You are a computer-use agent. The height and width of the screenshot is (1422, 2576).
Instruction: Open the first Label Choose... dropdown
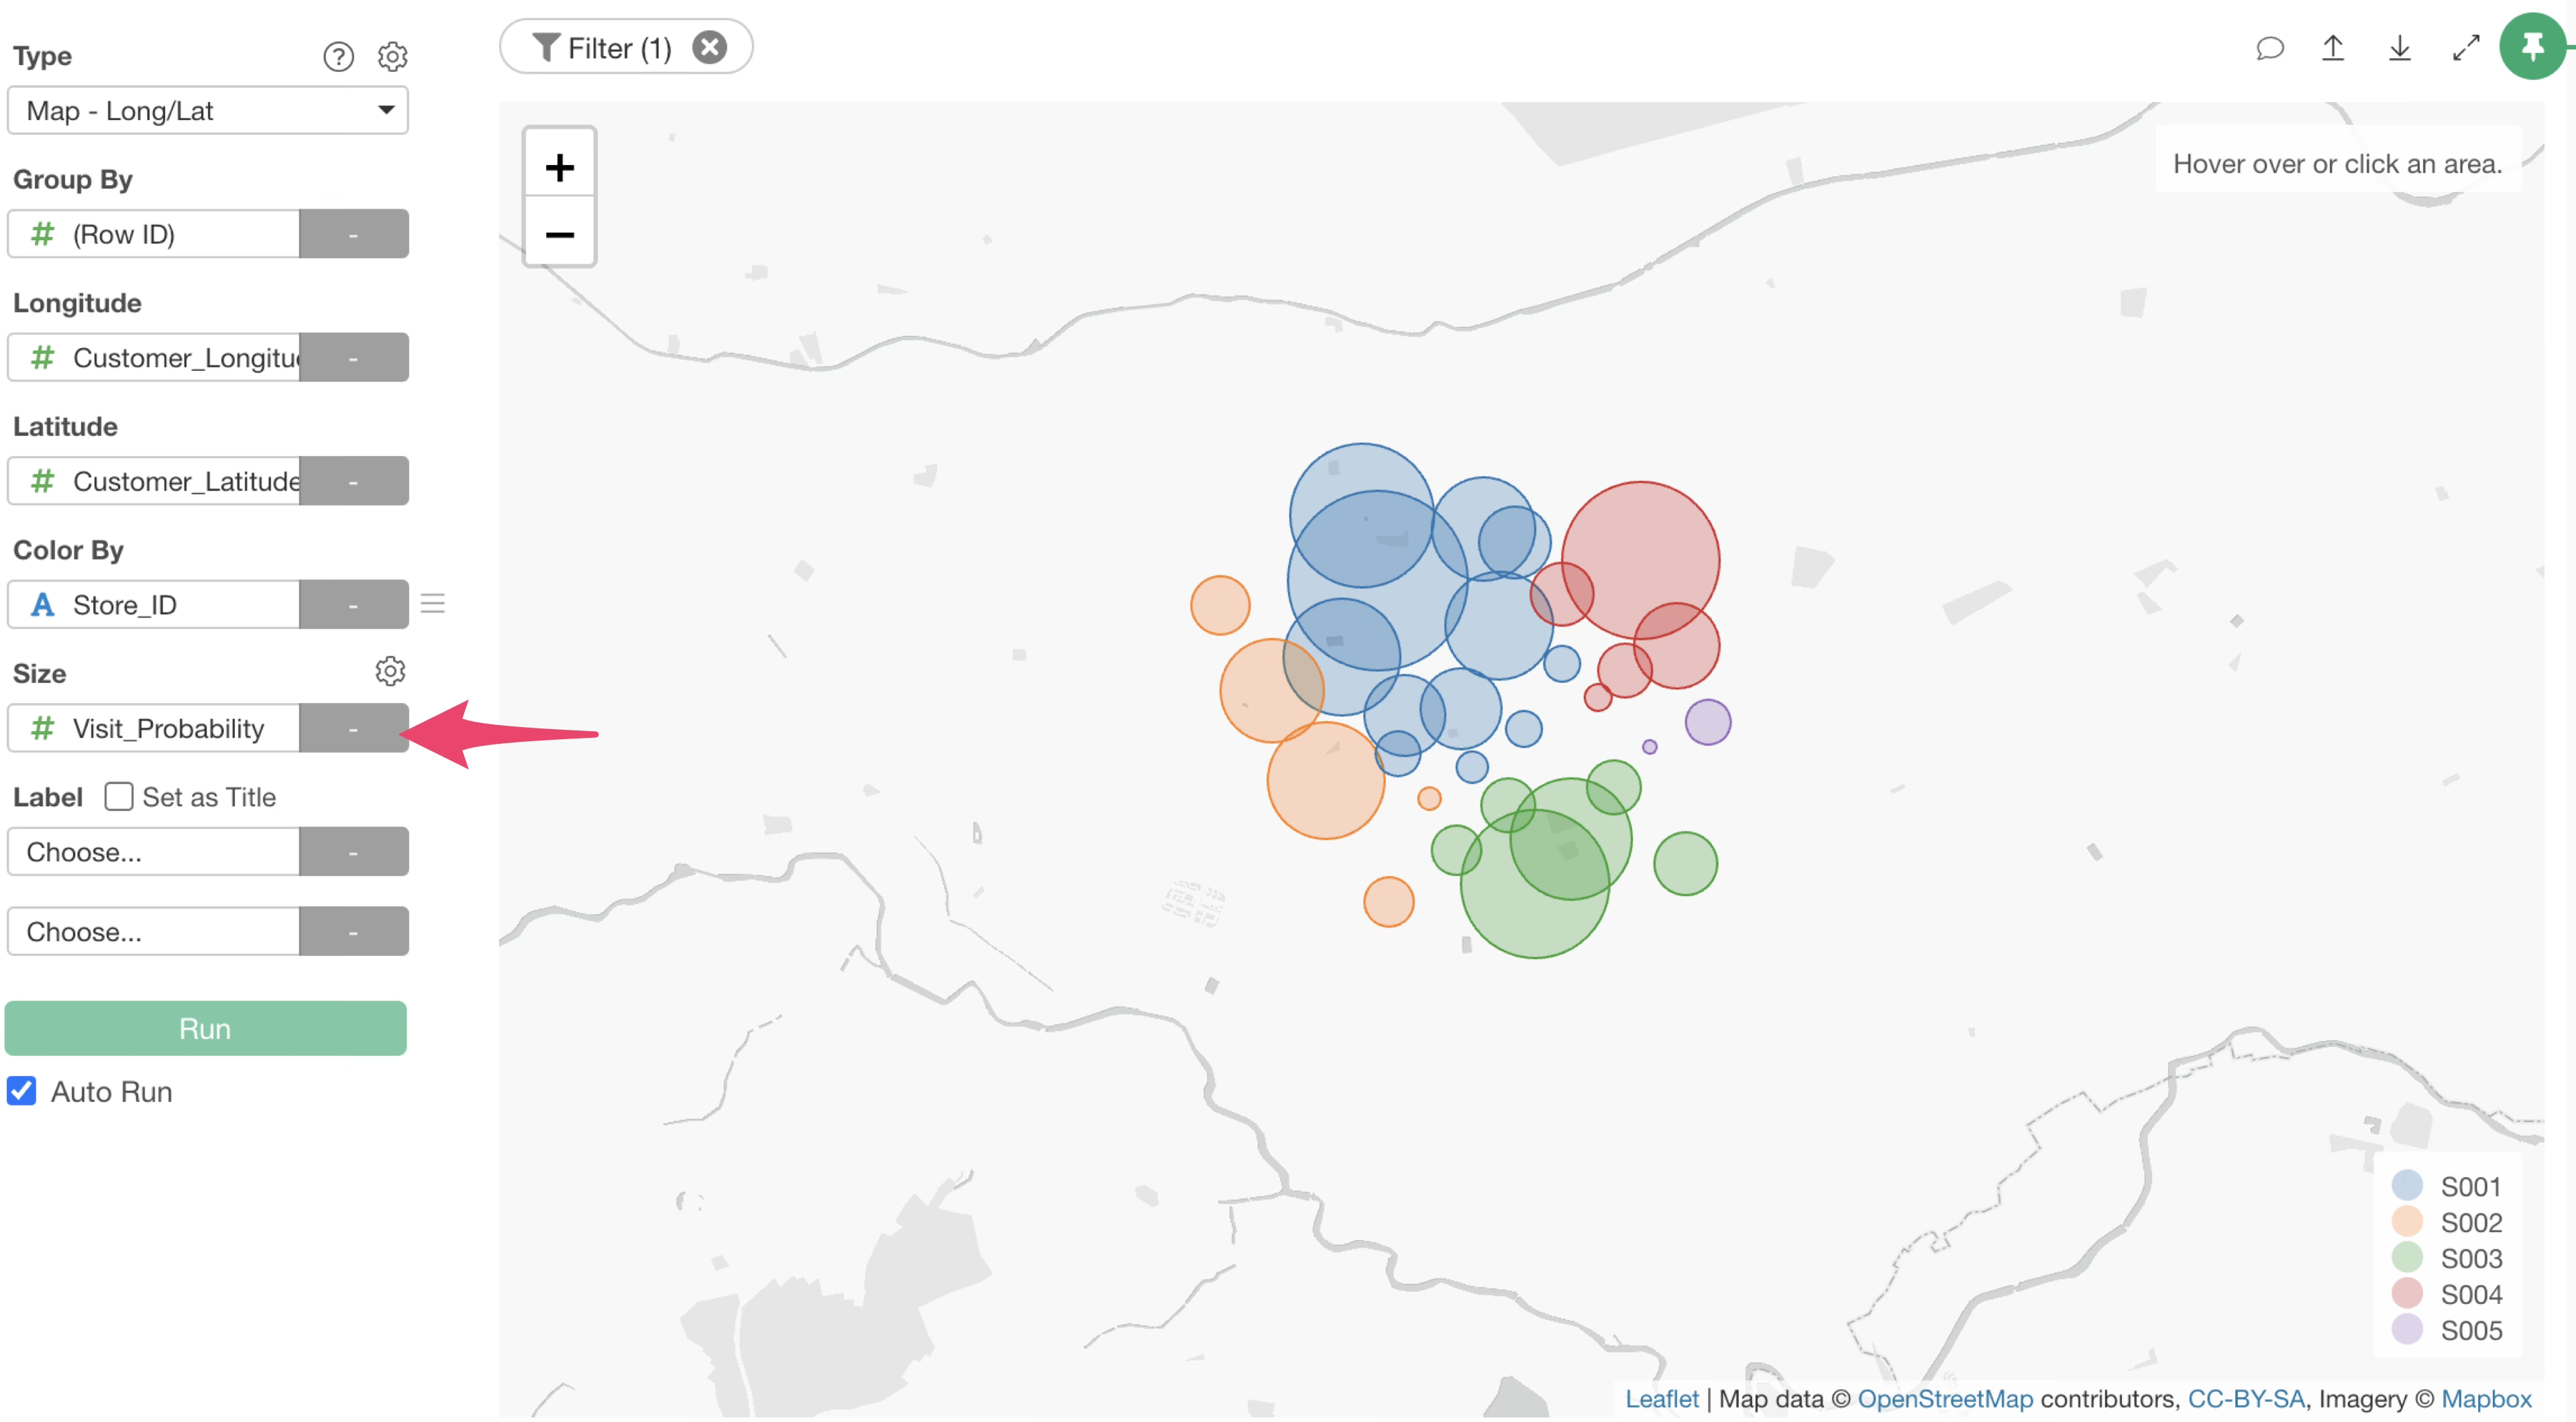click(154, 851)
